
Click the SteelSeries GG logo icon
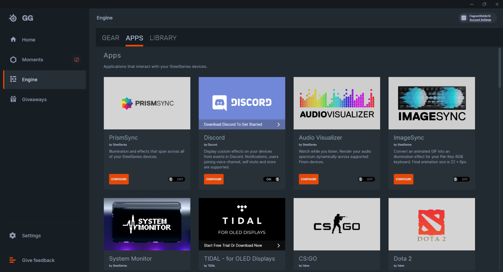pyautogui.click(x=13, y=18)
